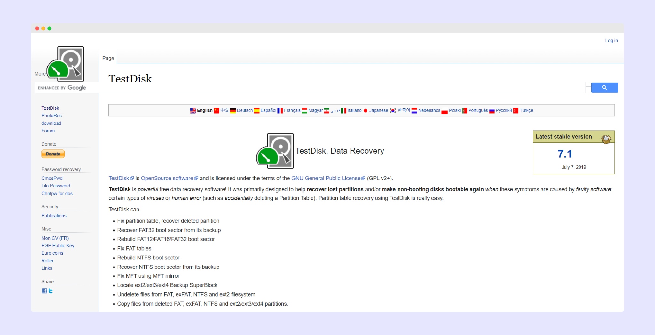Viewport: 655px width, 335px height.
Task: Share the page via the Facebook icon
Action: tap(44, 291)
